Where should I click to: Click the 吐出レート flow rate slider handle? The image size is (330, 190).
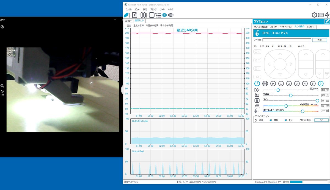point(291,95)
